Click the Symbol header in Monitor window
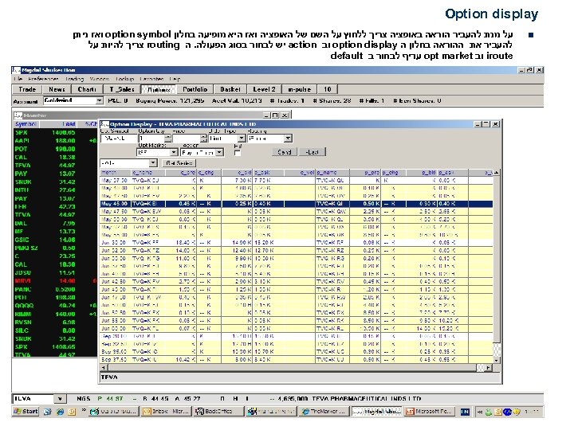The image size is (574, 430). pos(26,124)
